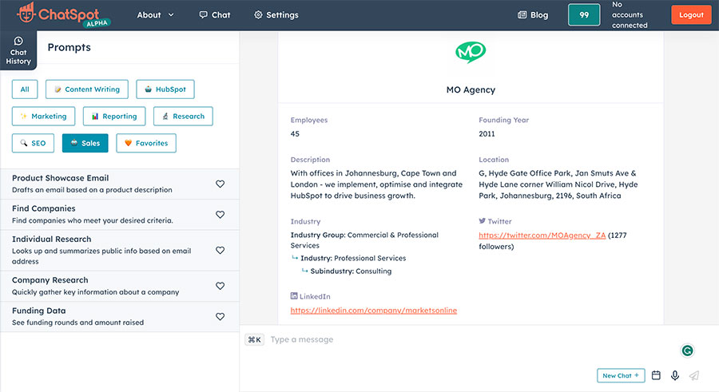Click the Grammarly icon in message area
Image resolution: width=719 pixels, height=392 pixels.
687,350
